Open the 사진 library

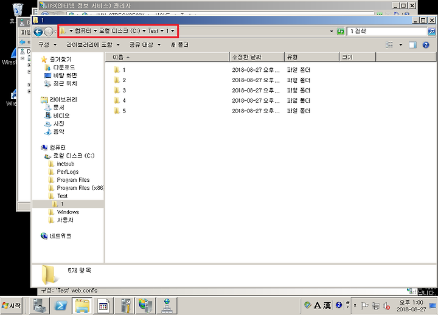click(x=58, y=123)
